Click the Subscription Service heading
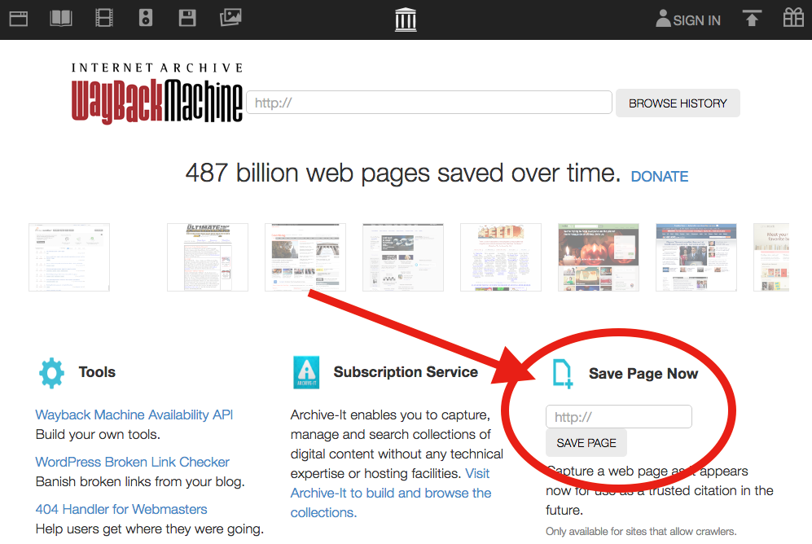The image size is (812, 544). (406, 372)
